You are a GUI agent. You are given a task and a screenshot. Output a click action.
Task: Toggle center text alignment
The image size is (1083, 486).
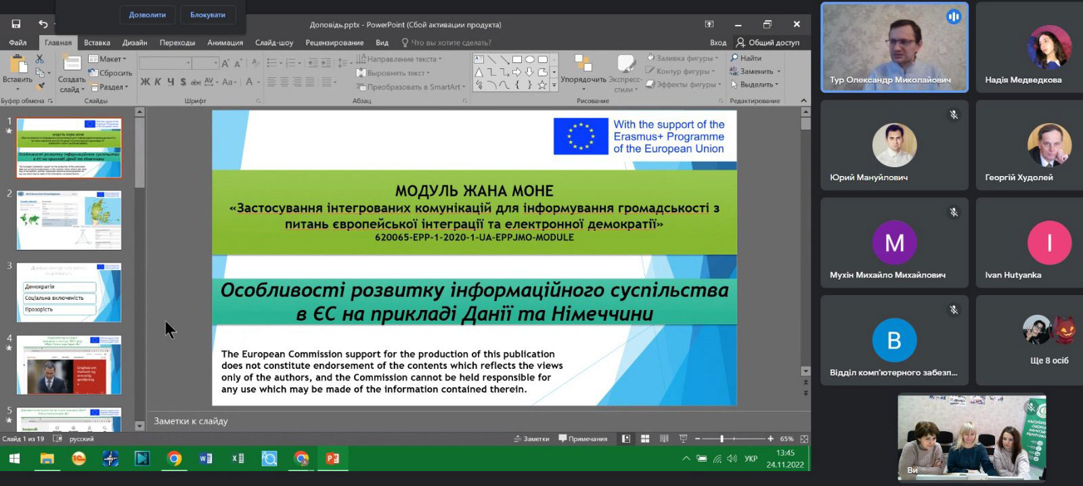pos(284,82)
